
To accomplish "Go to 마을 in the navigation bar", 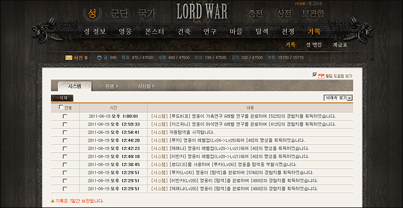I will (236, 32).
